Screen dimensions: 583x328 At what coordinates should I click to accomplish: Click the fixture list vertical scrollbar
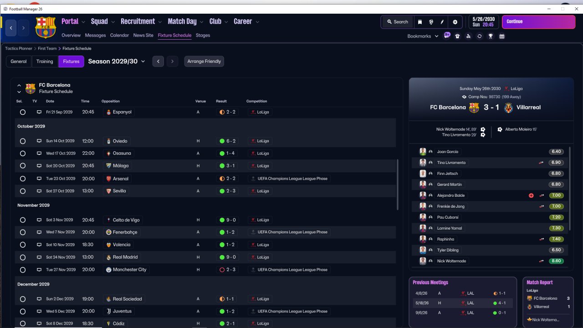(x=398, y=184)
